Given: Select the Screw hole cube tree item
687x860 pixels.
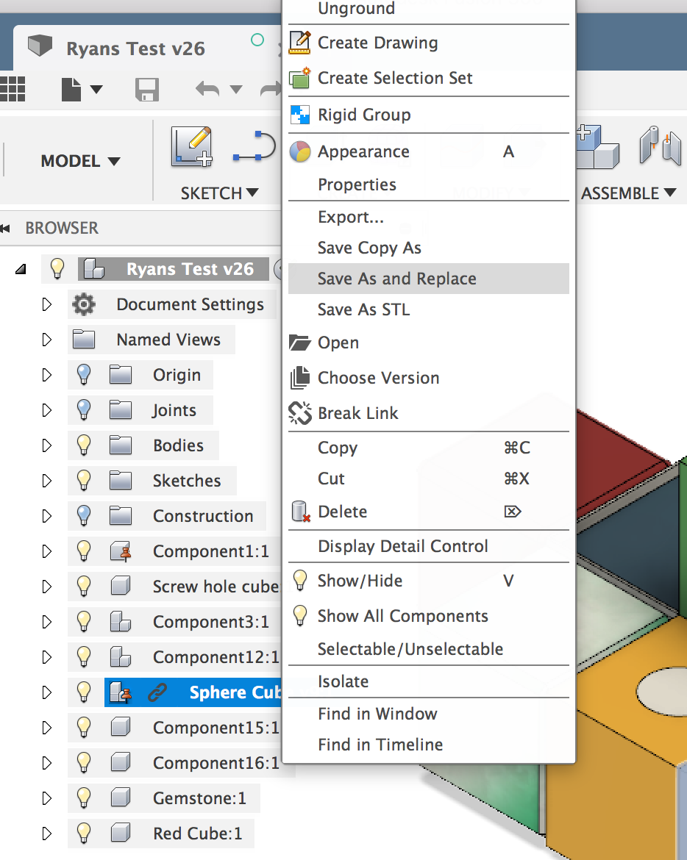Looking at the screenshot, I should click(216, 587).
